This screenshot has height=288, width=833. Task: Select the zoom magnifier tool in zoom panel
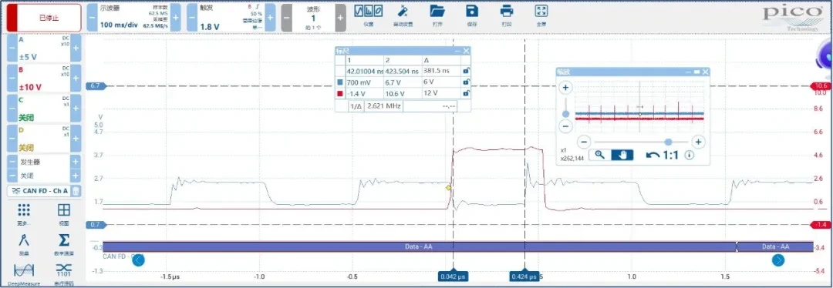coord(599,155)
